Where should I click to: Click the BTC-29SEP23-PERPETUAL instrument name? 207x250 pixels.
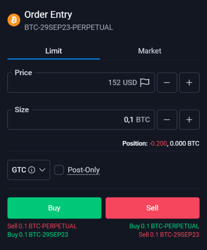[x=69, y=27]
